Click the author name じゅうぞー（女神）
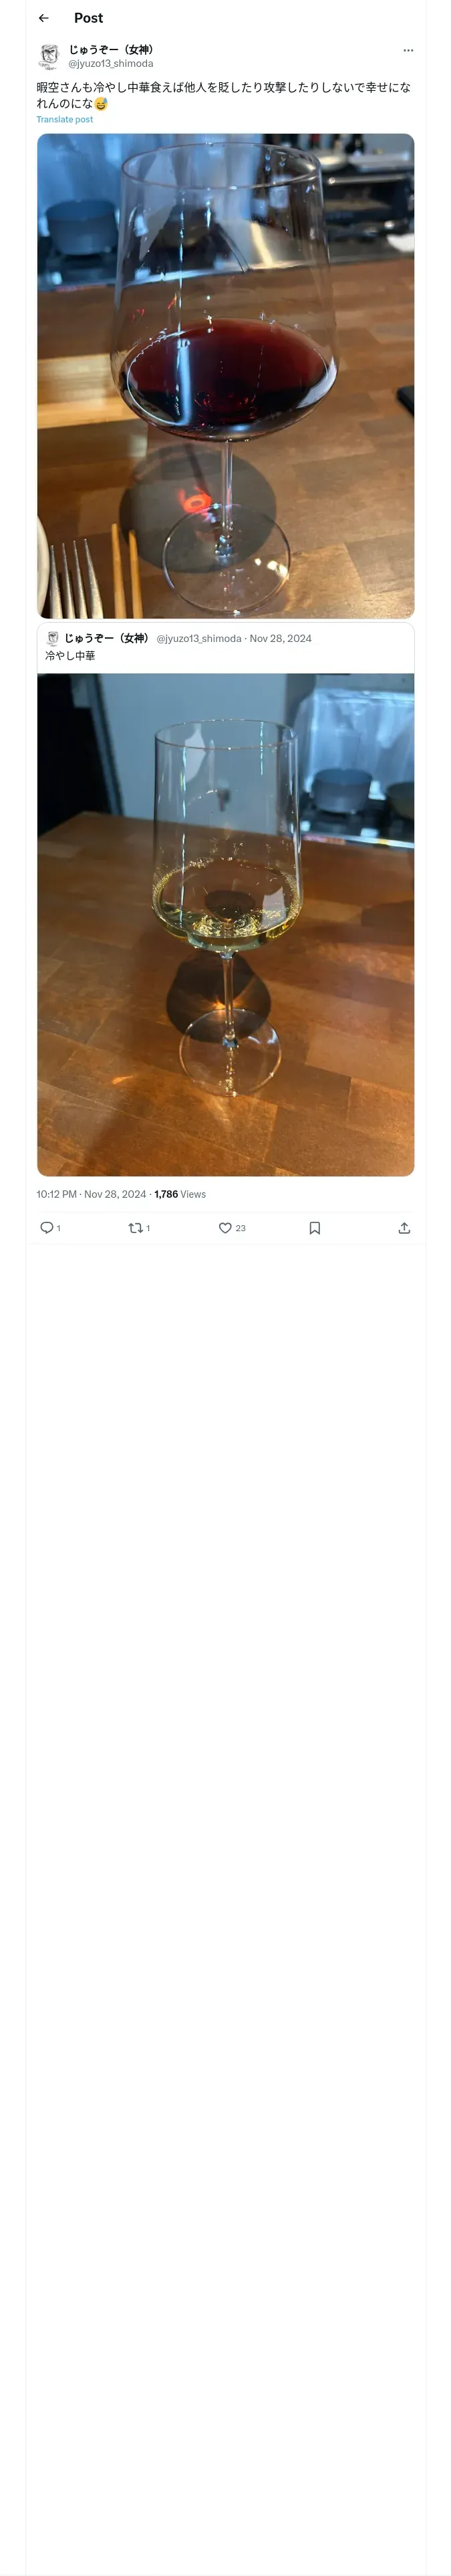The image size is (451, 2576). tap(111, 49)
